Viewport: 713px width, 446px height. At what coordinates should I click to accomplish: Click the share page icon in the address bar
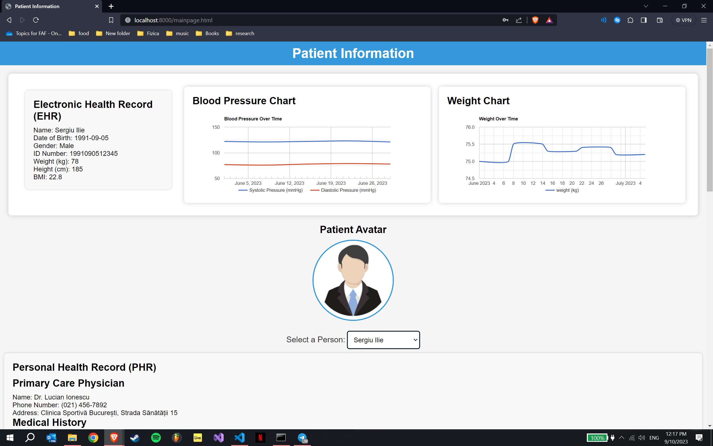pos(519,20)
